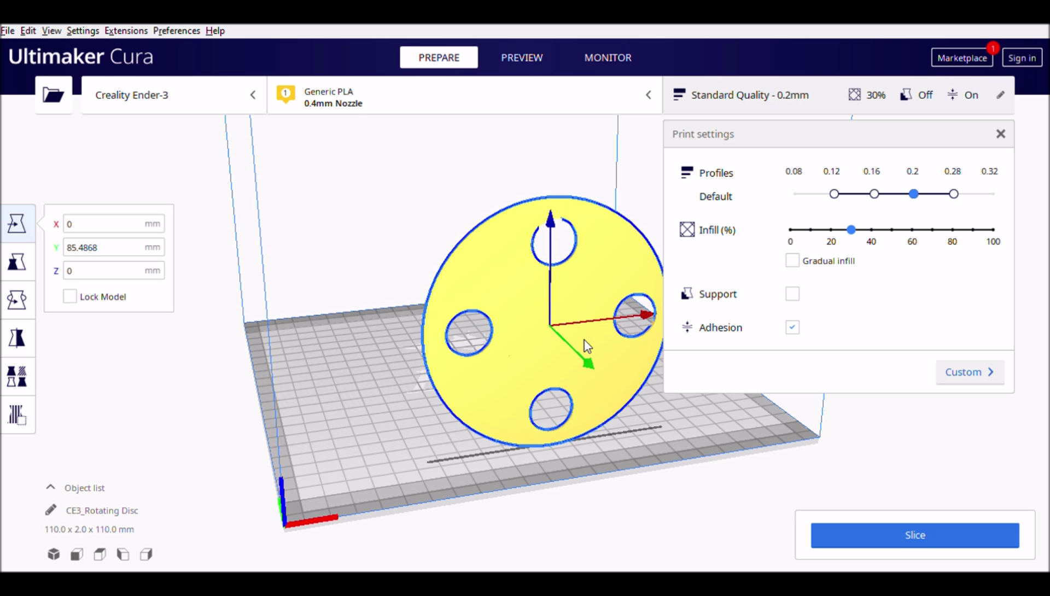
Task: Select the Scale tool icon
Action: click(x=17, y=262)
